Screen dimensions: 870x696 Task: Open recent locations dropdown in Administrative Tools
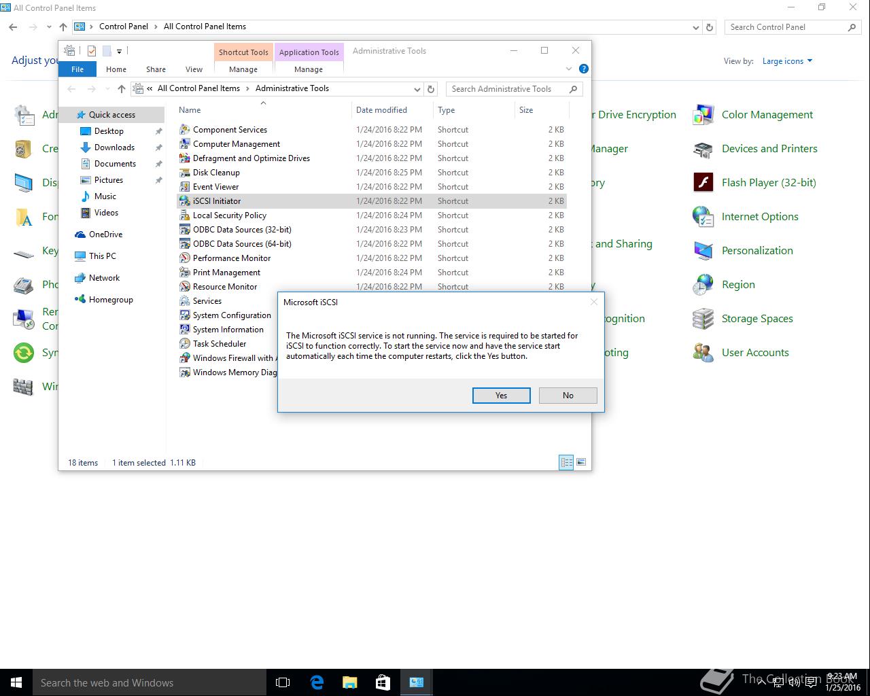[107, 89]
